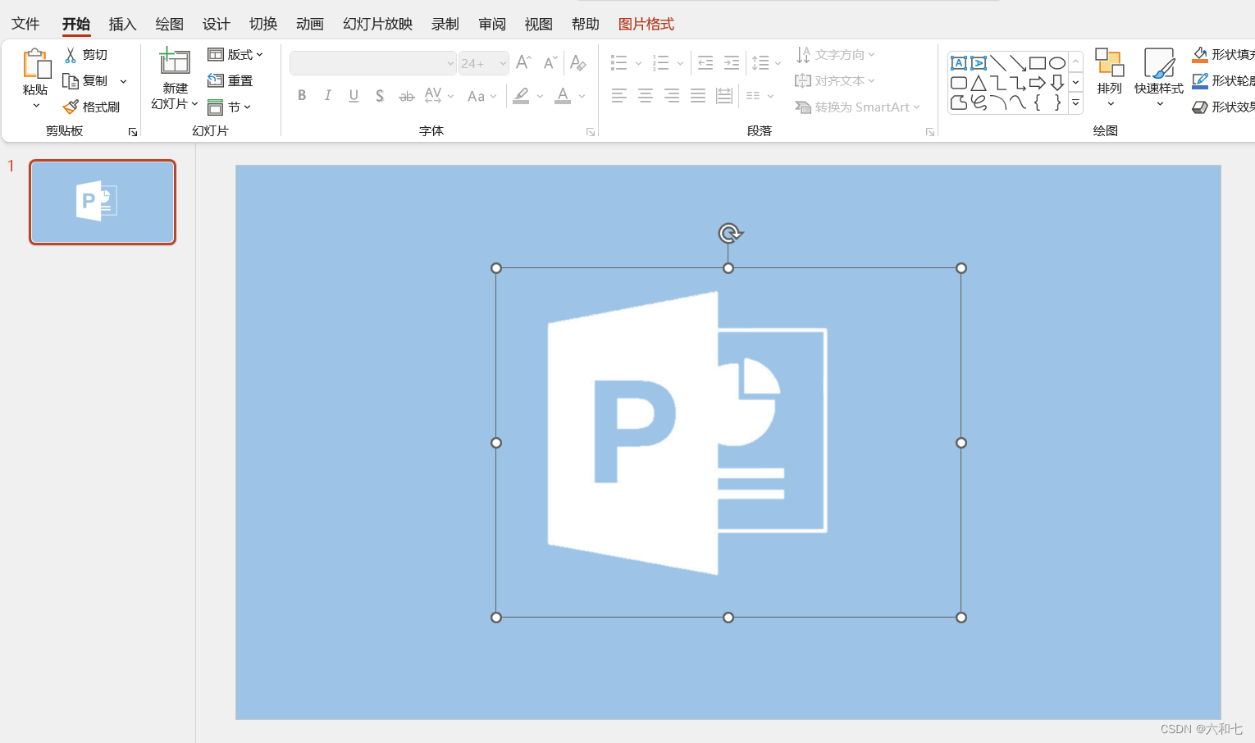Click the Reset (重置) slide button
The image size is (1255, 743).
pyautogui.click(x=230, y=80)
